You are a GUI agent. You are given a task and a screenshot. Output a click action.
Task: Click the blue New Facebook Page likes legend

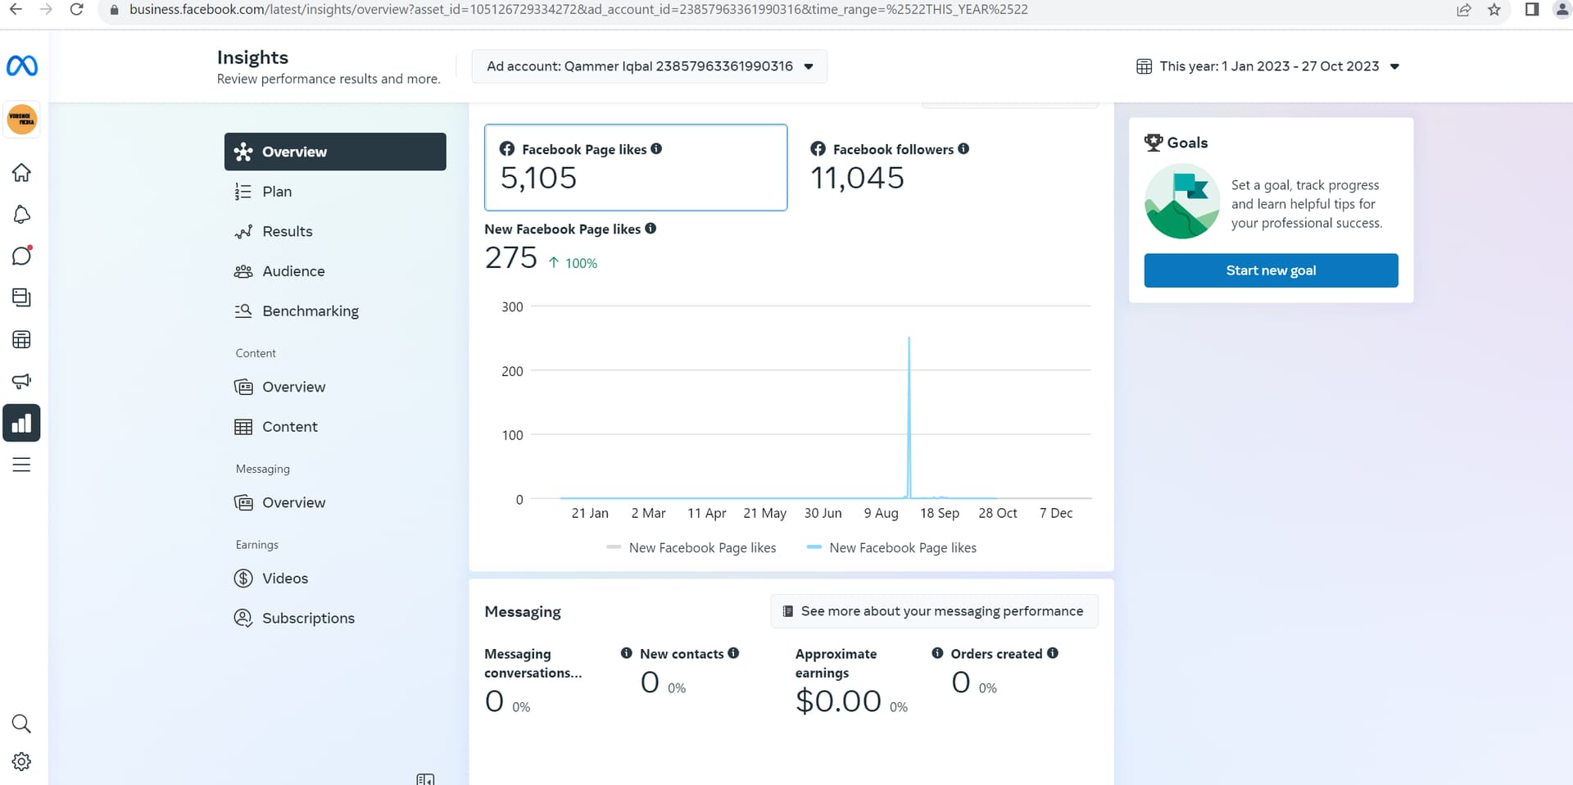click(x=892, y=547)
